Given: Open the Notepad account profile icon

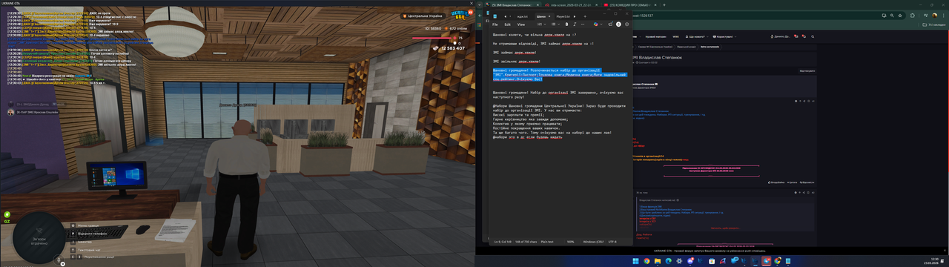Looking at the screenshot, I should coord(618,24).
